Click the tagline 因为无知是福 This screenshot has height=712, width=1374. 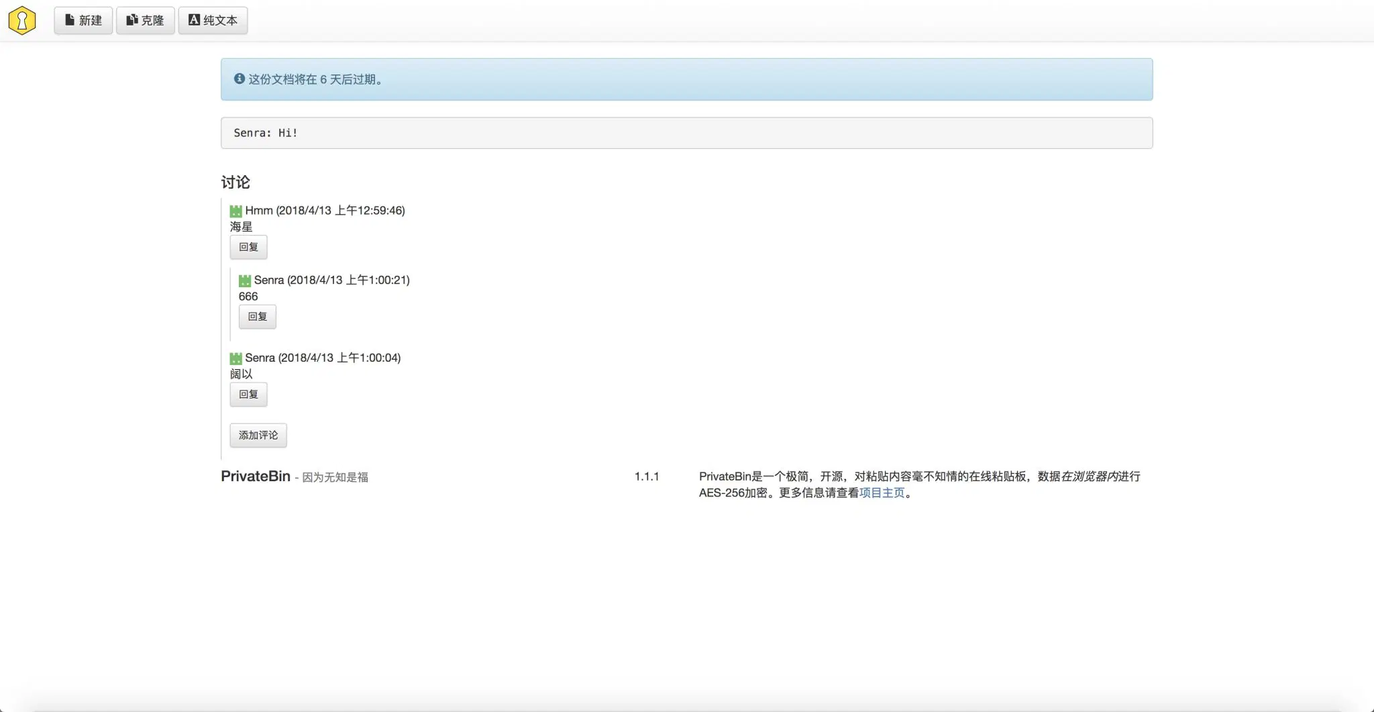point(335,477)
